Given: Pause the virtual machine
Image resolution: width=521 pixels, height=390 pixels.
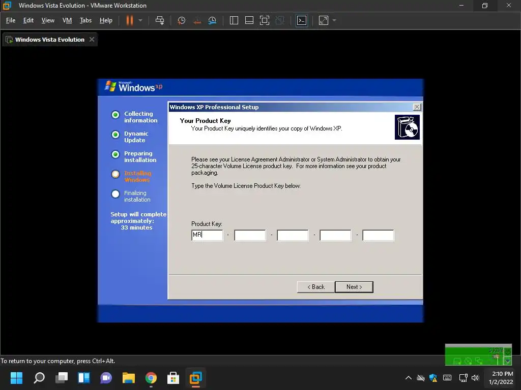Looking at the screenshot, I should [x=129, y=20].
